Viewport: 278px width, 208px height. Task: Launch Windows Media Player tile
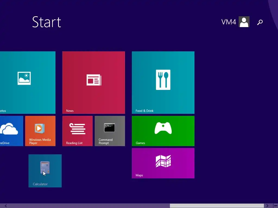pyautogui.click(x=40, y=131)
